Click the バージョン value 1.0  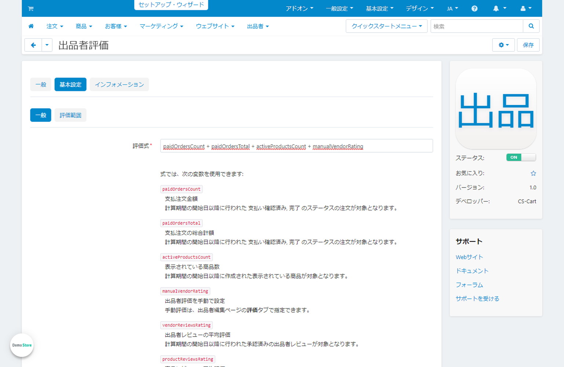pos(532,188)
